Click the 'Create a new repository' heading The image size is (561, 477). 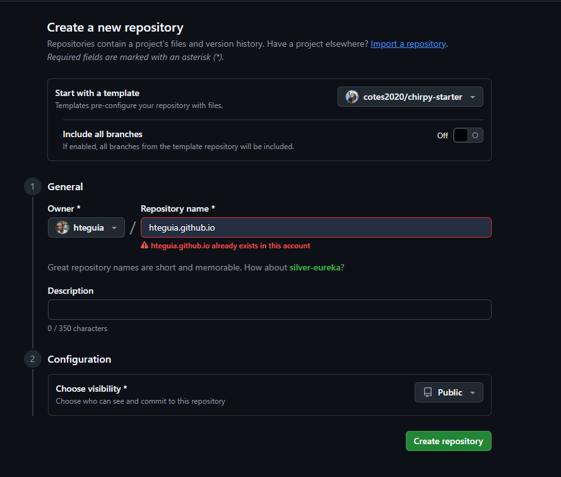(115, 28)
